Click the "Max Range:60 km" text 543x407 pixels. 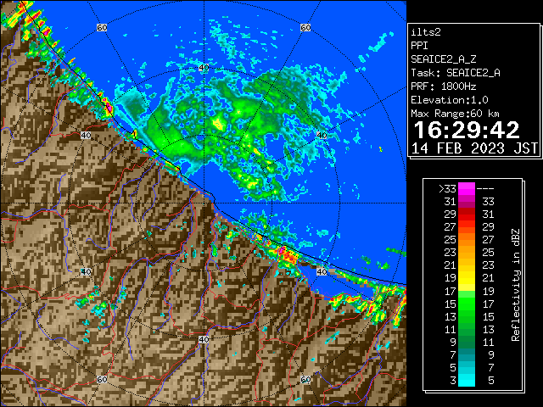pyautogui.click(x=455, y=114)
